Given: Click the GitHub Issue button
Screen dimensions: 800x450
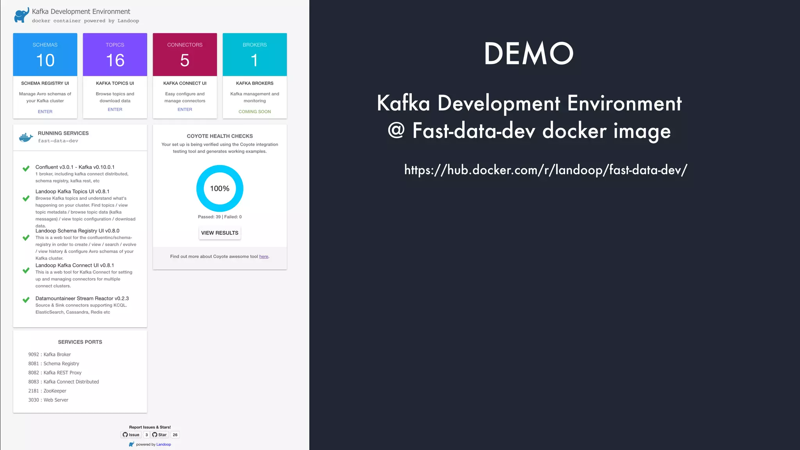Looking at the screenshot, I should [x=131, y=435].
